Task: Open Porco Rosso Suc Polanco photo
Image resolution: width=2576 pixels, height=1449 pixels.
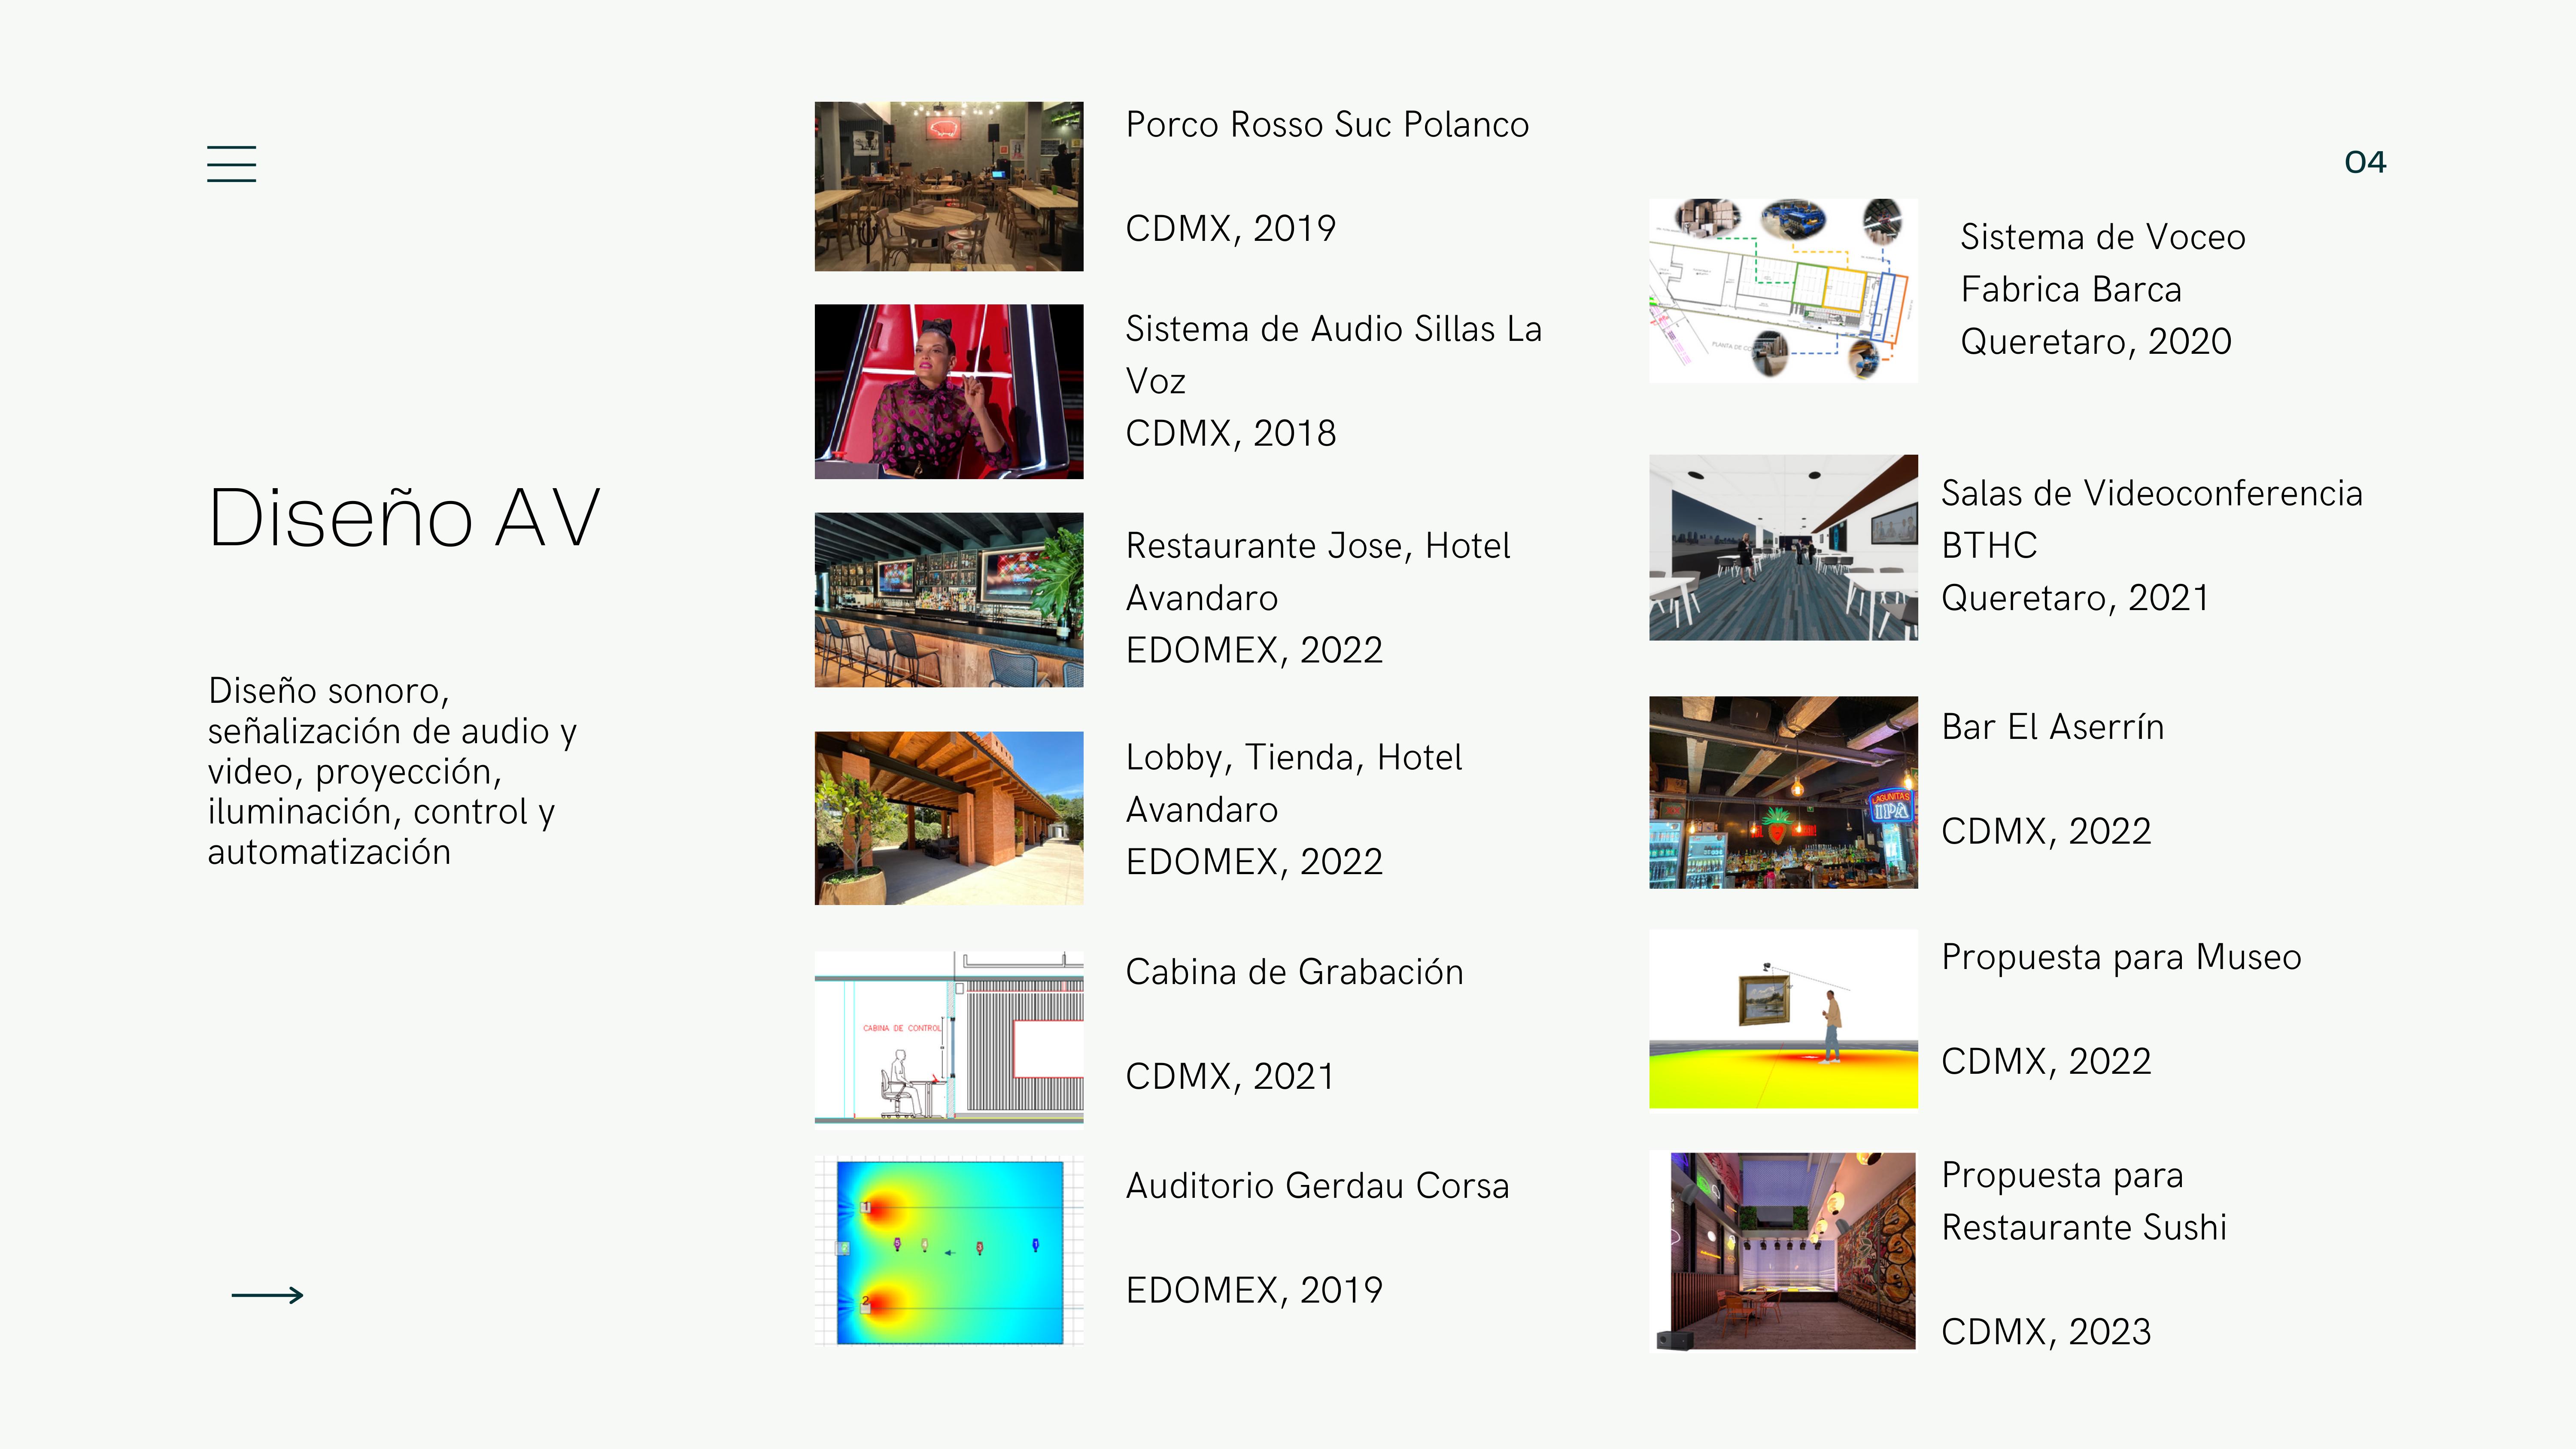Action: (x=948, y=186)
